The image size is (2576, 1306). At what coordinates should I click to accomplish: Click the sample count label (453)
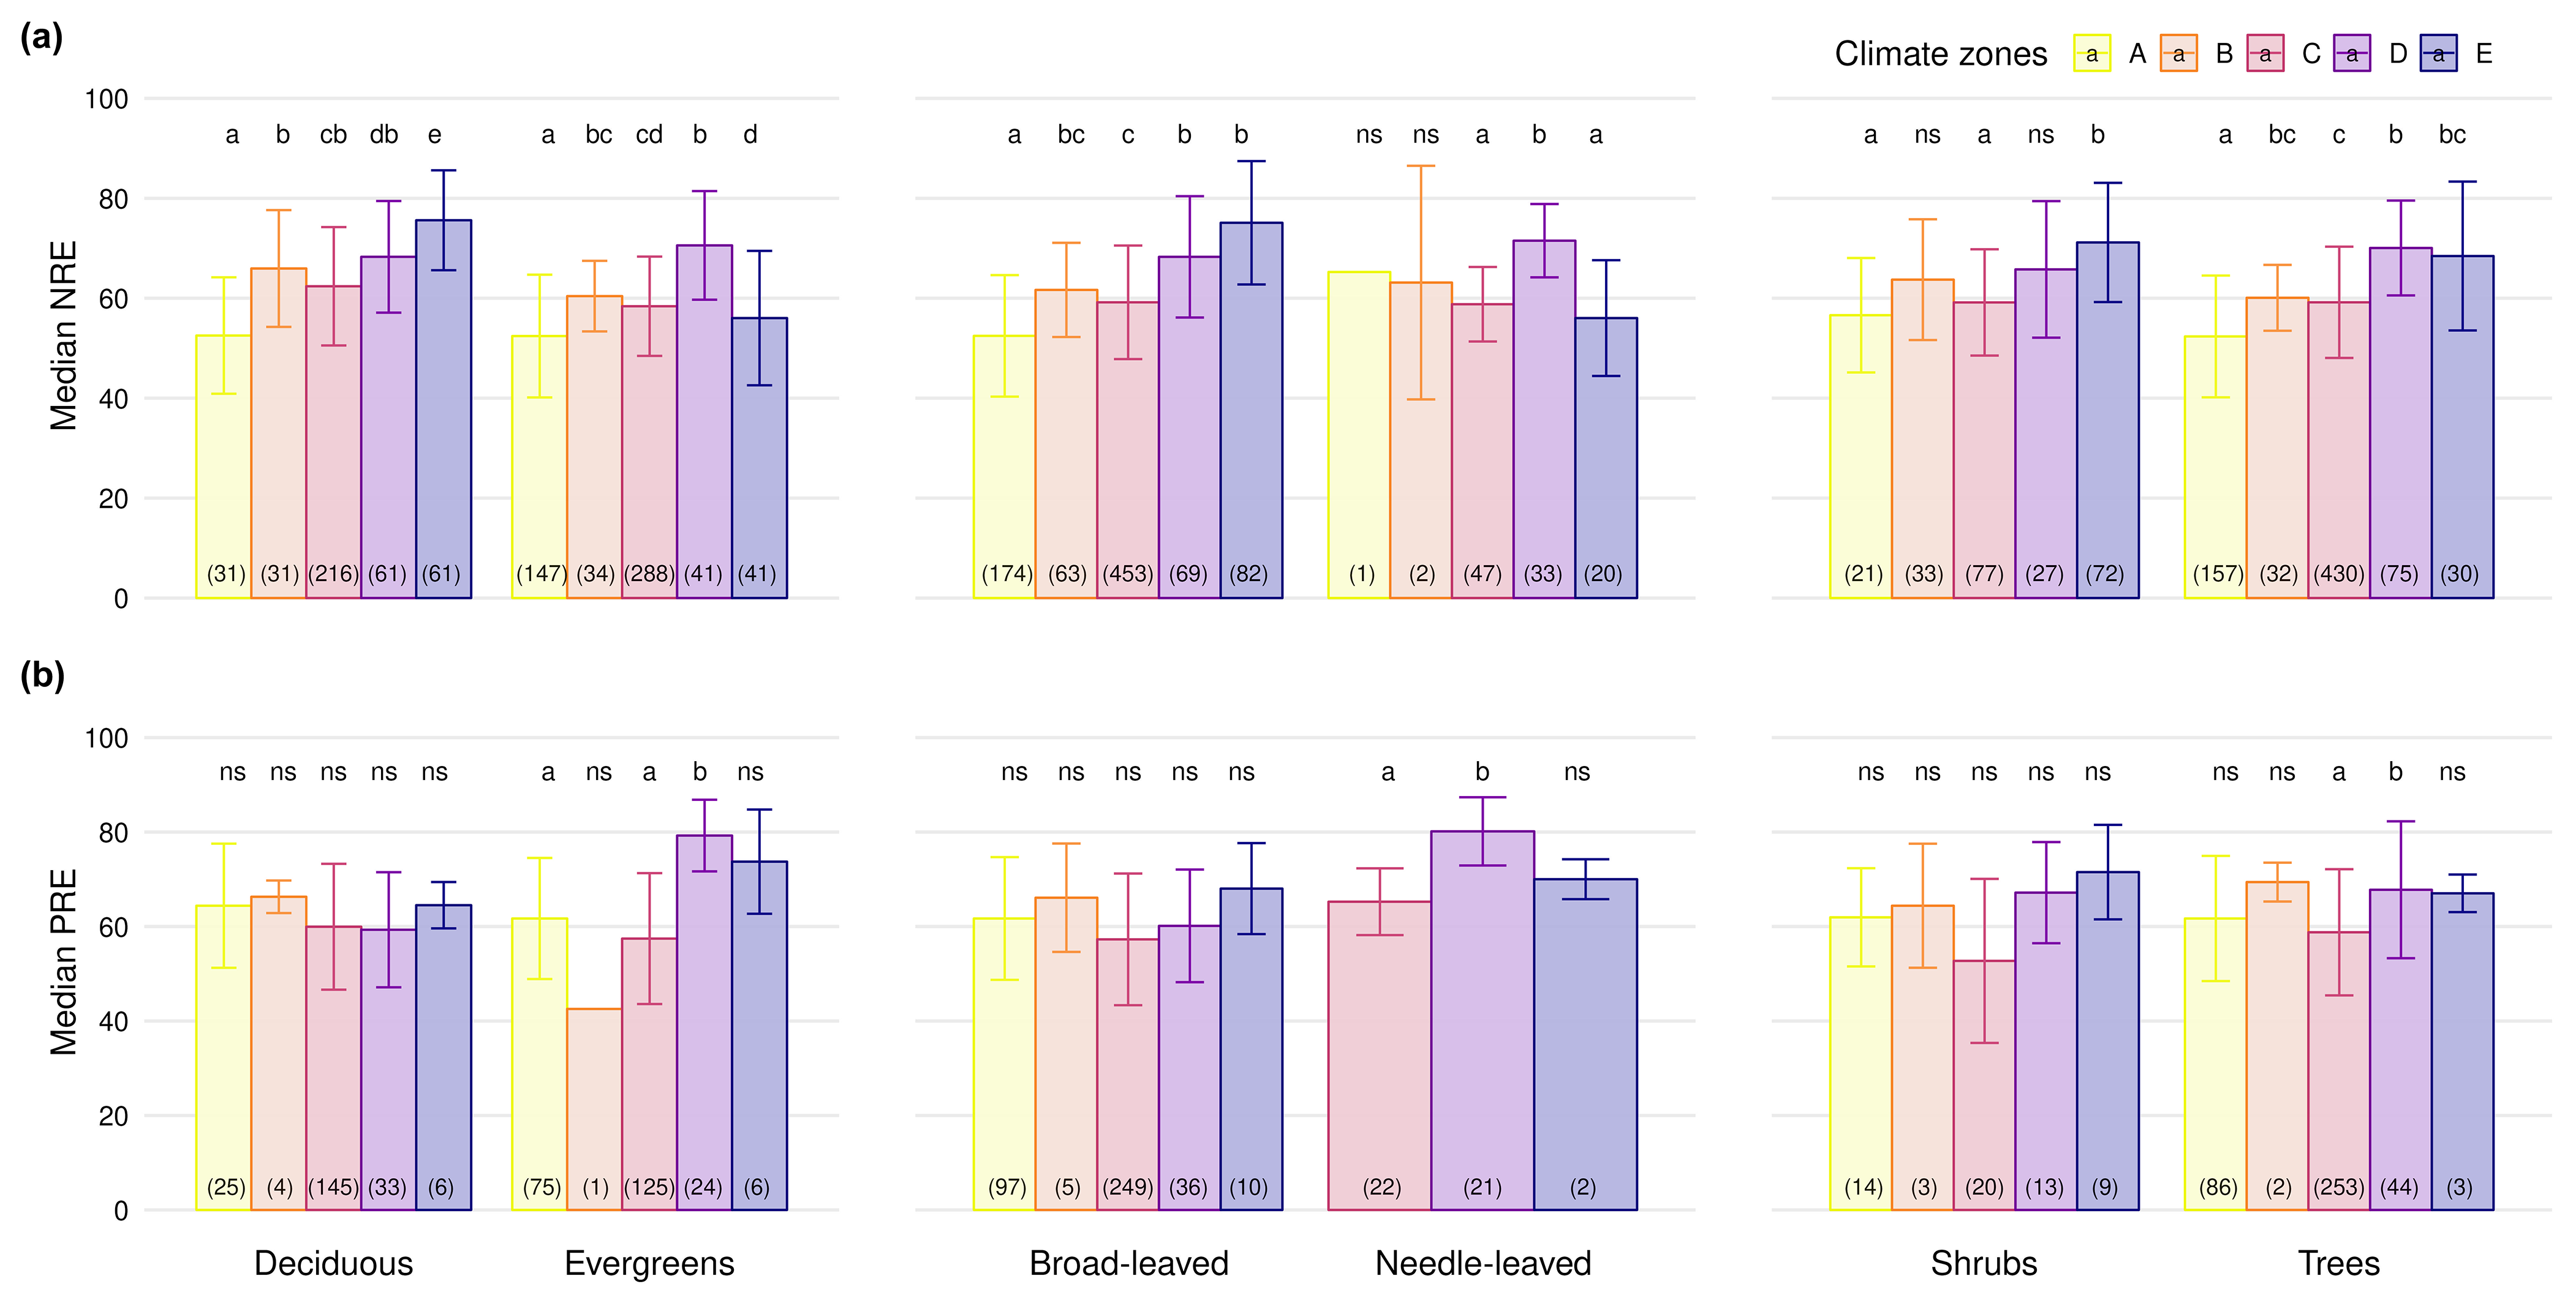click(1128, 574)
